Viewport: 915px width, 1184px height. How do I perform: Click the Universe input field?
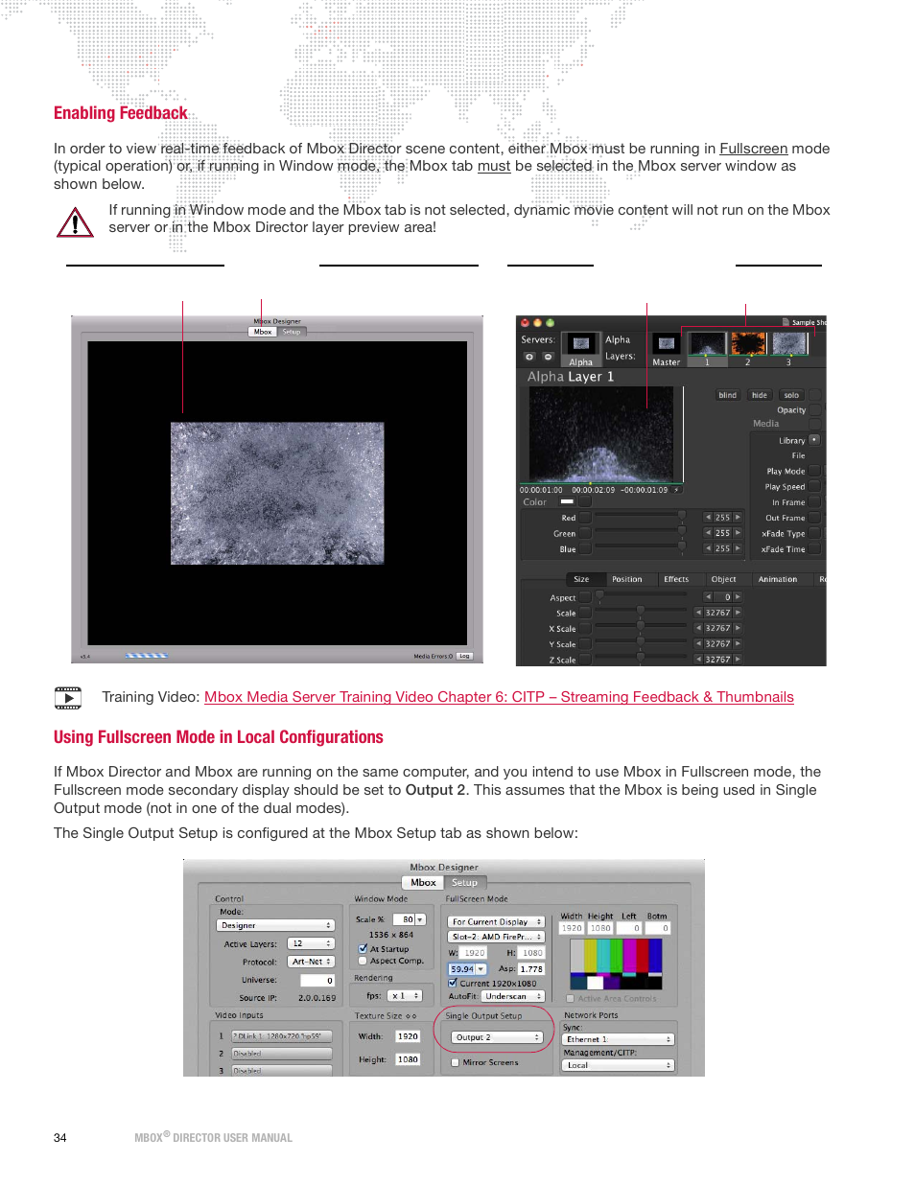pyautogui.click(x=317, y=981)
